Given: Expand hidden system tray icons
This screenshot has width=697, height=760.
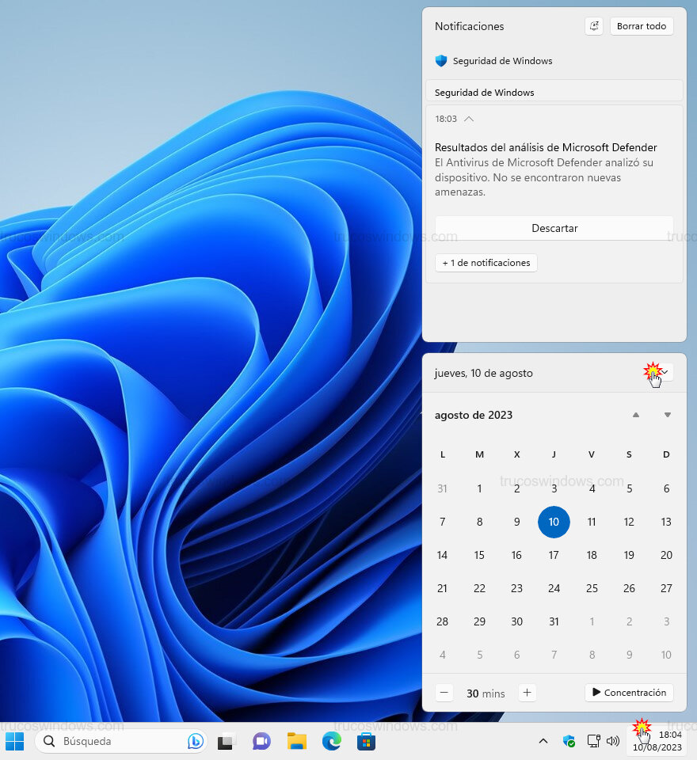Looking at the screenshot, I should pyautogui.click(x=543, y=741).
